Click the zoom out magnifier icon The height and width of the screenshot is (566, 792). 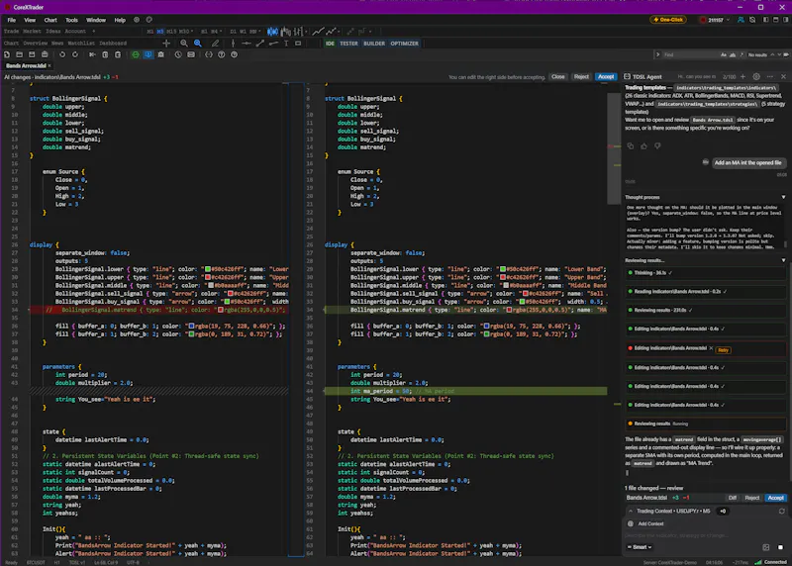click(x=184, y=44)
